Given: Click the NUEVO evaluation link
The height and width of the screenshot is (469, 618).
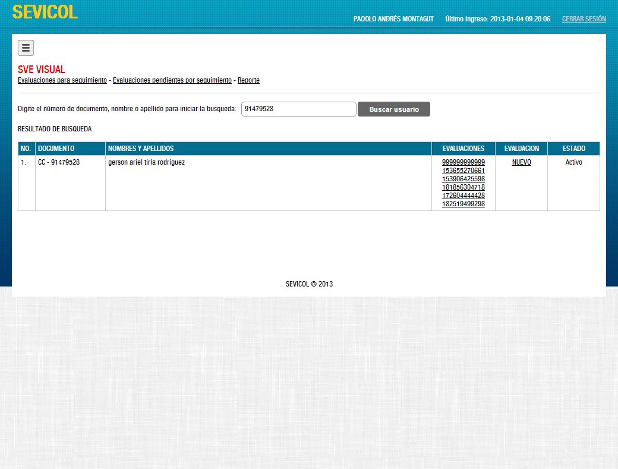Looking at the screenshot, I should 521,162.
